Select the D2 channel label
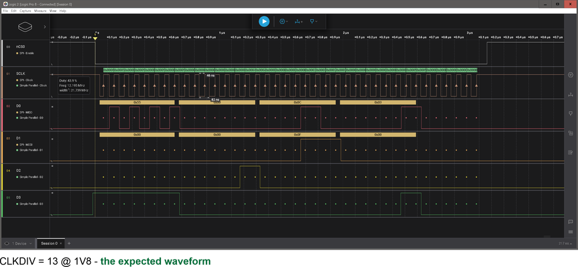Image resolution: width=578 pixels, height=267 pixels. (19, 171)
